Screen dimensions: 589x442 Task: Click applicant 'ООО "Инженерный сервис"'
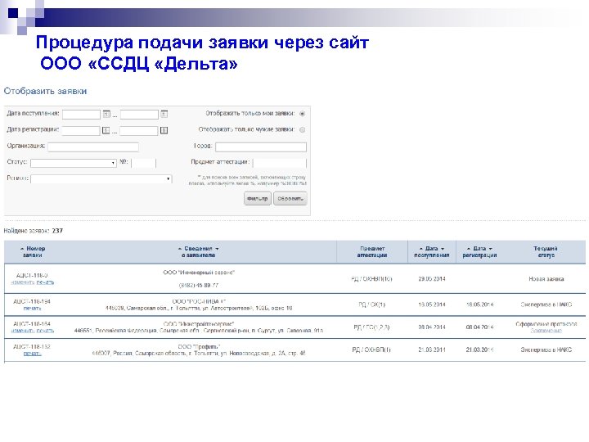199,273
